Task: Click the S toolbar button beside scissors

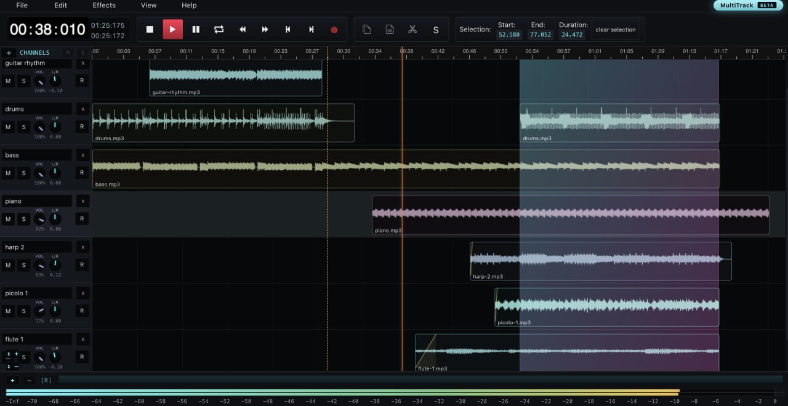Action: (436, 30)
